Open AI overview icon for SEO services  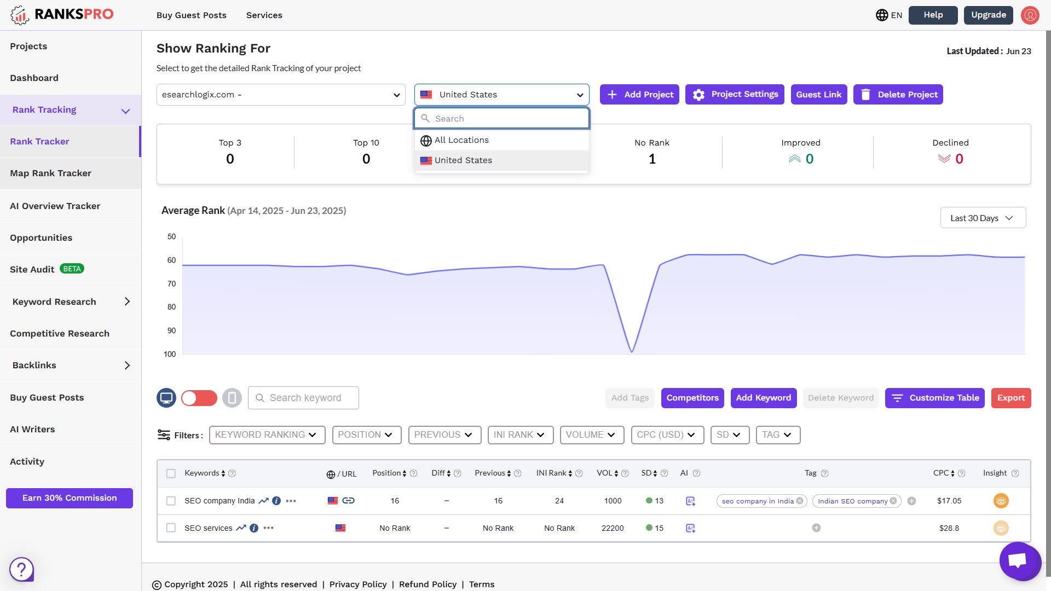(691, 528)
